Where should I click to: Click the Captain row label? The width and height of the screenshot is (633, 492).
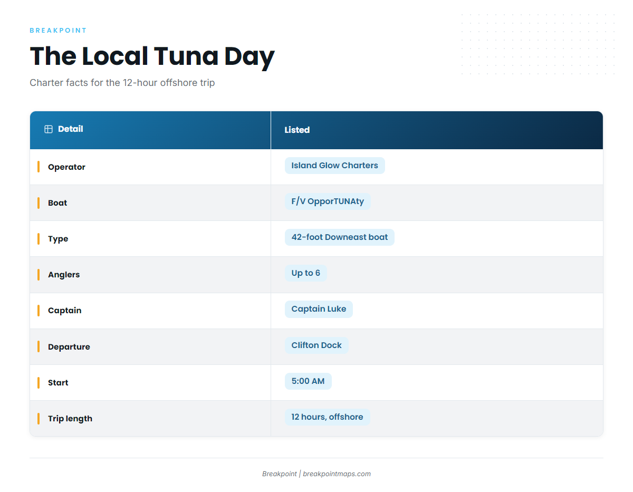(x=65, y=311)
